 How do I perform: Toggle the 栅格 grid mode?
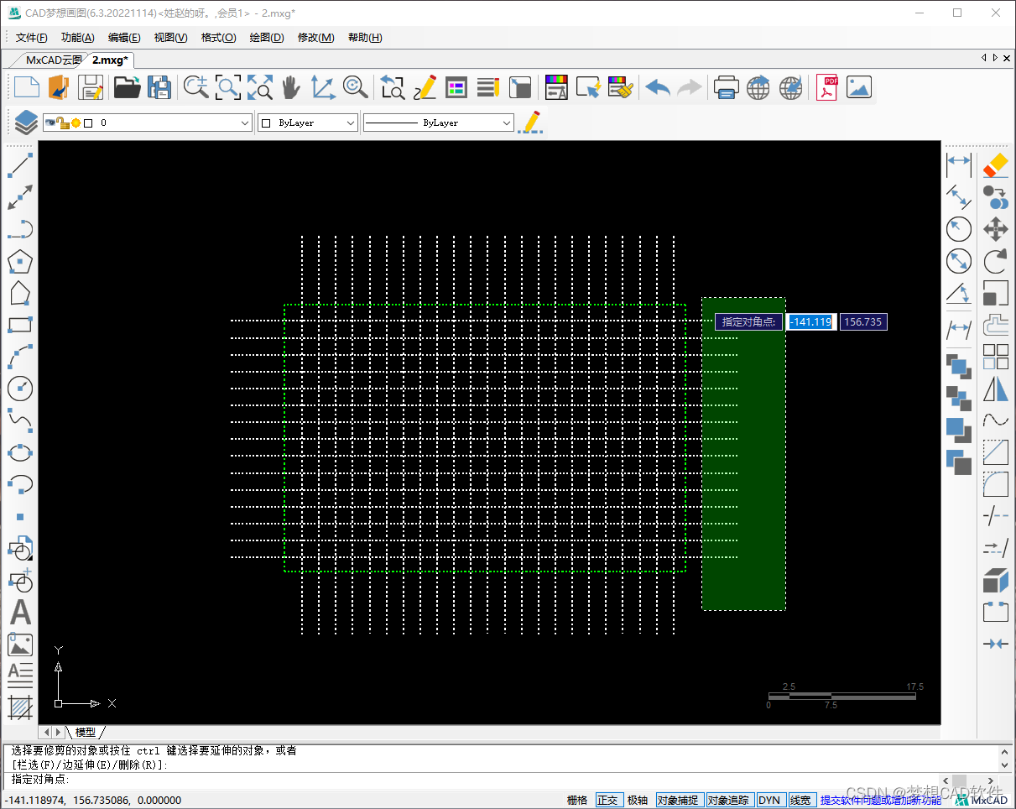(577, 801)
